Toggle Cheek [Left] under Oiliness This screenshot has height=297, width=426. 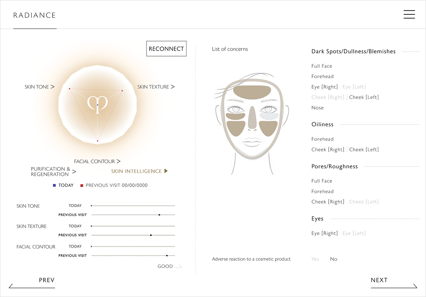point(364,150)
